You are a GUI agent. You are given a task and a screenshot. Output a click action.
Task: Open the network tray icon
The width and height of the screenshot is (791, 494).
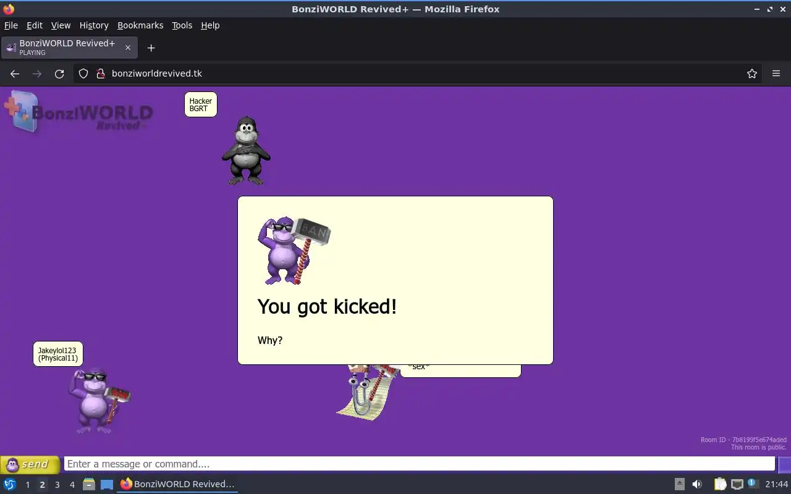(737, 484)
